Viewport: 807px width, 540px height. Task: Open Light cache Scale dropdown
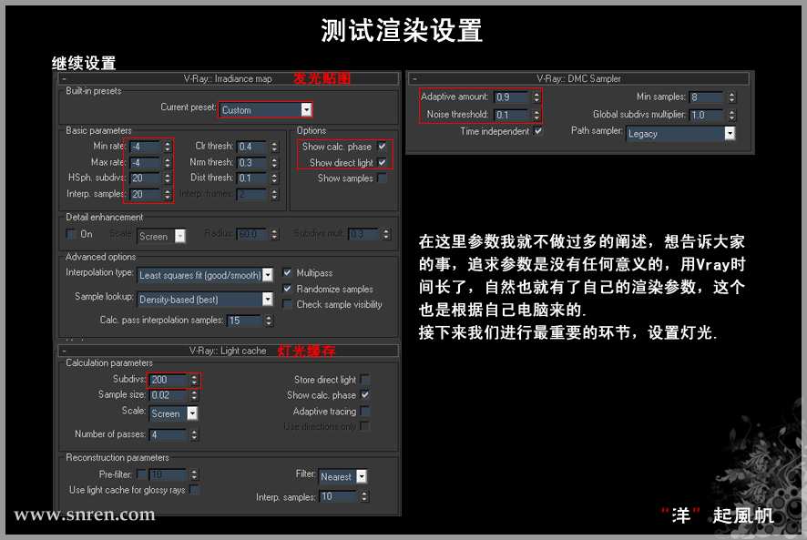coord(173,413)
